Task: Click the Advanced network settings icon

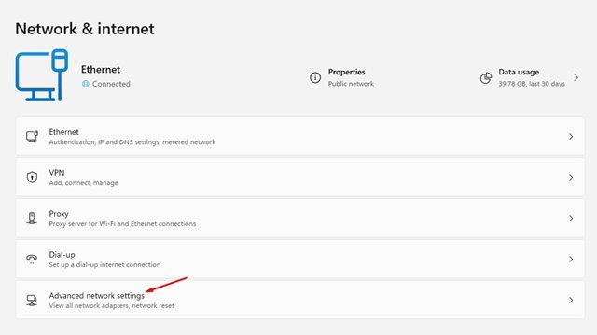Action: tap(32, 300)
